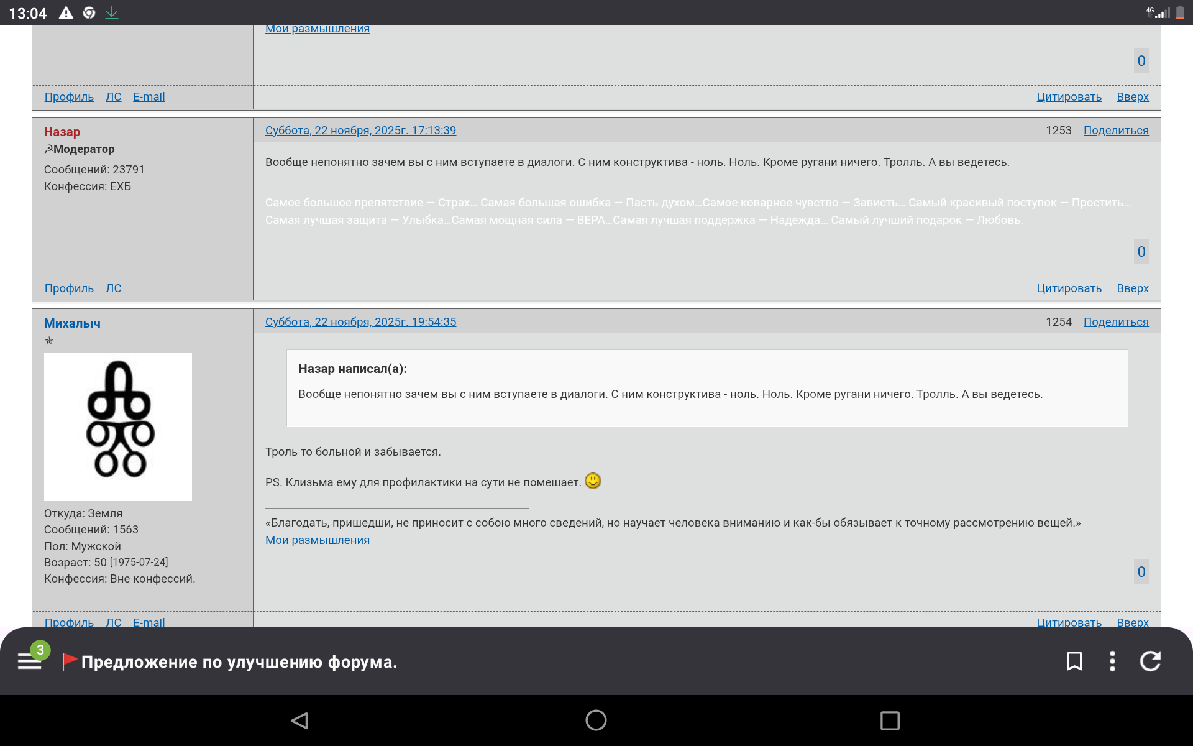Click the smiley emoticon in Михалыч's post
1193x746 pixels.
[593, 481]
